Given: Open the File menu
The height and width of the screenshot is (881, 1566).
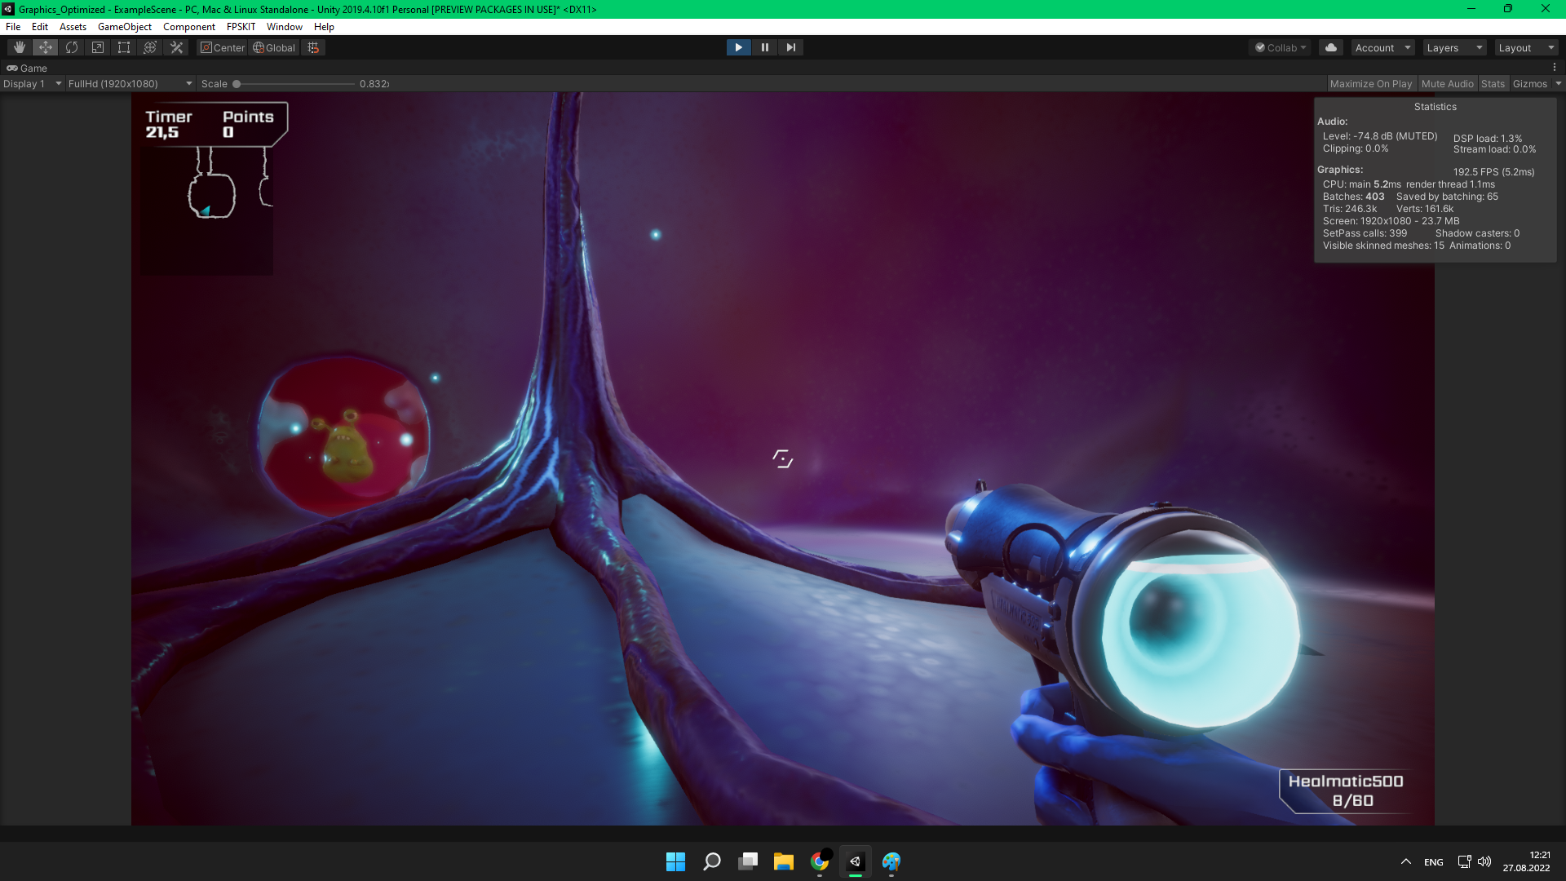Looking at the screenshot, I should 13,26.
